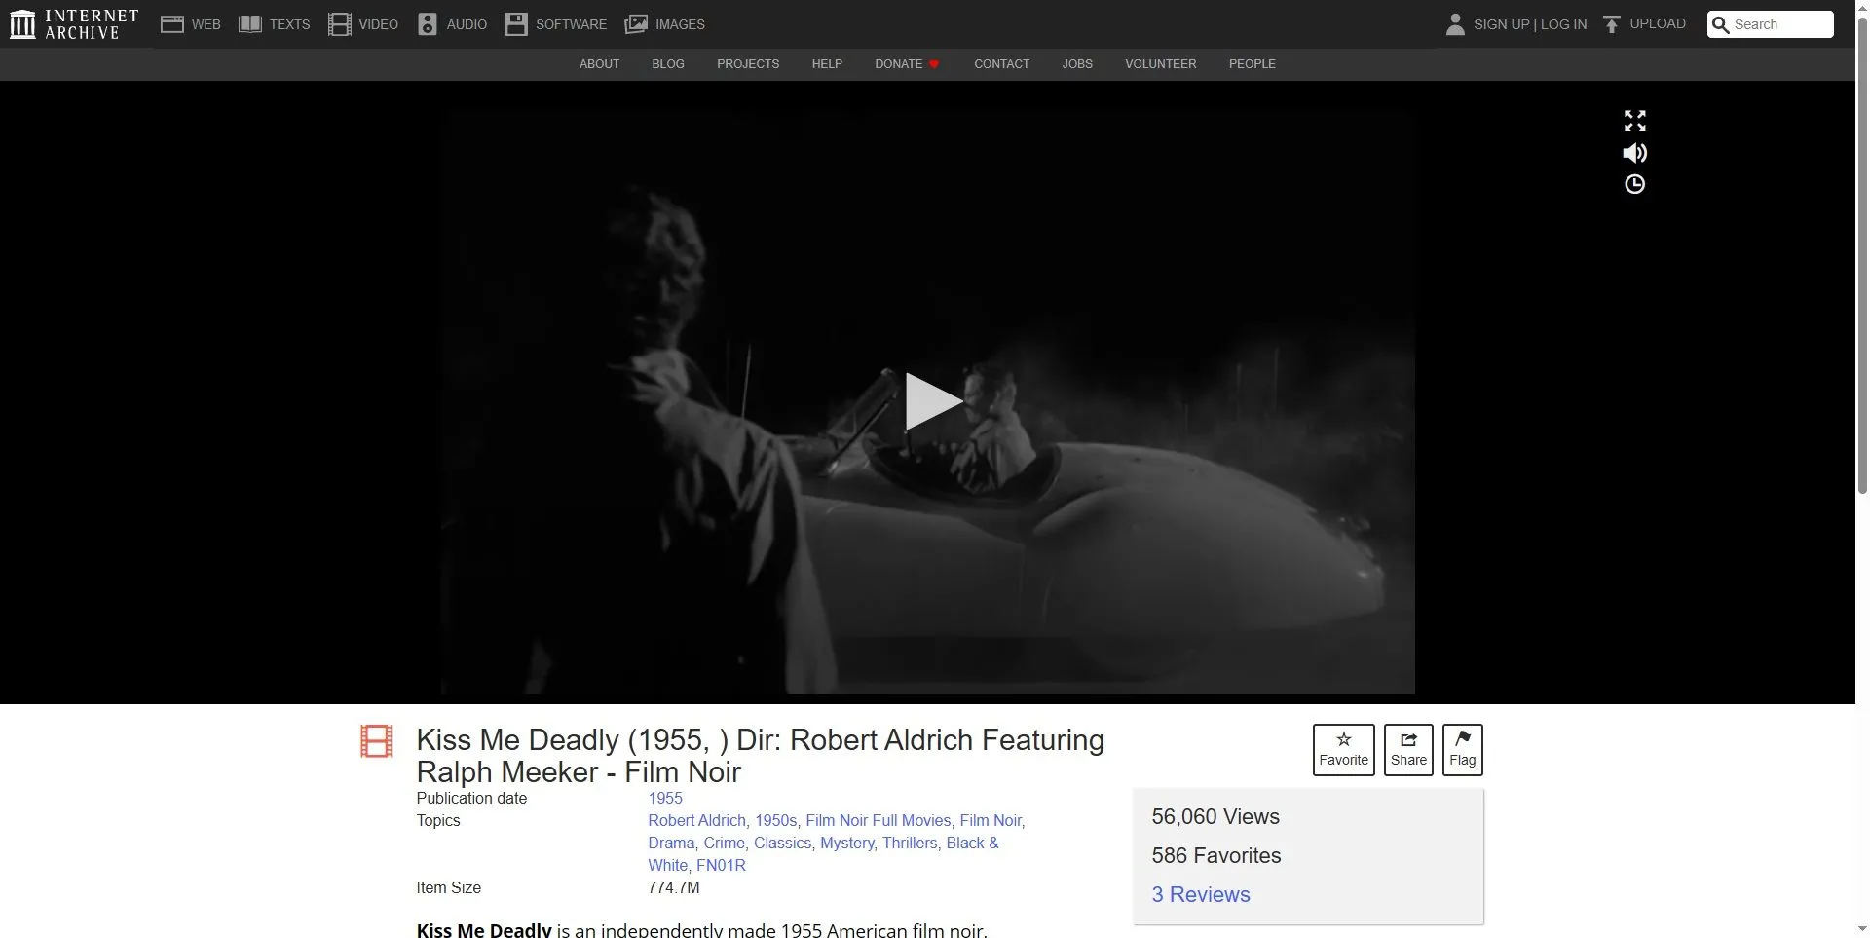The image size is (1870, 938).
Task: Open the Images section icon
Action: coord(636,24)
